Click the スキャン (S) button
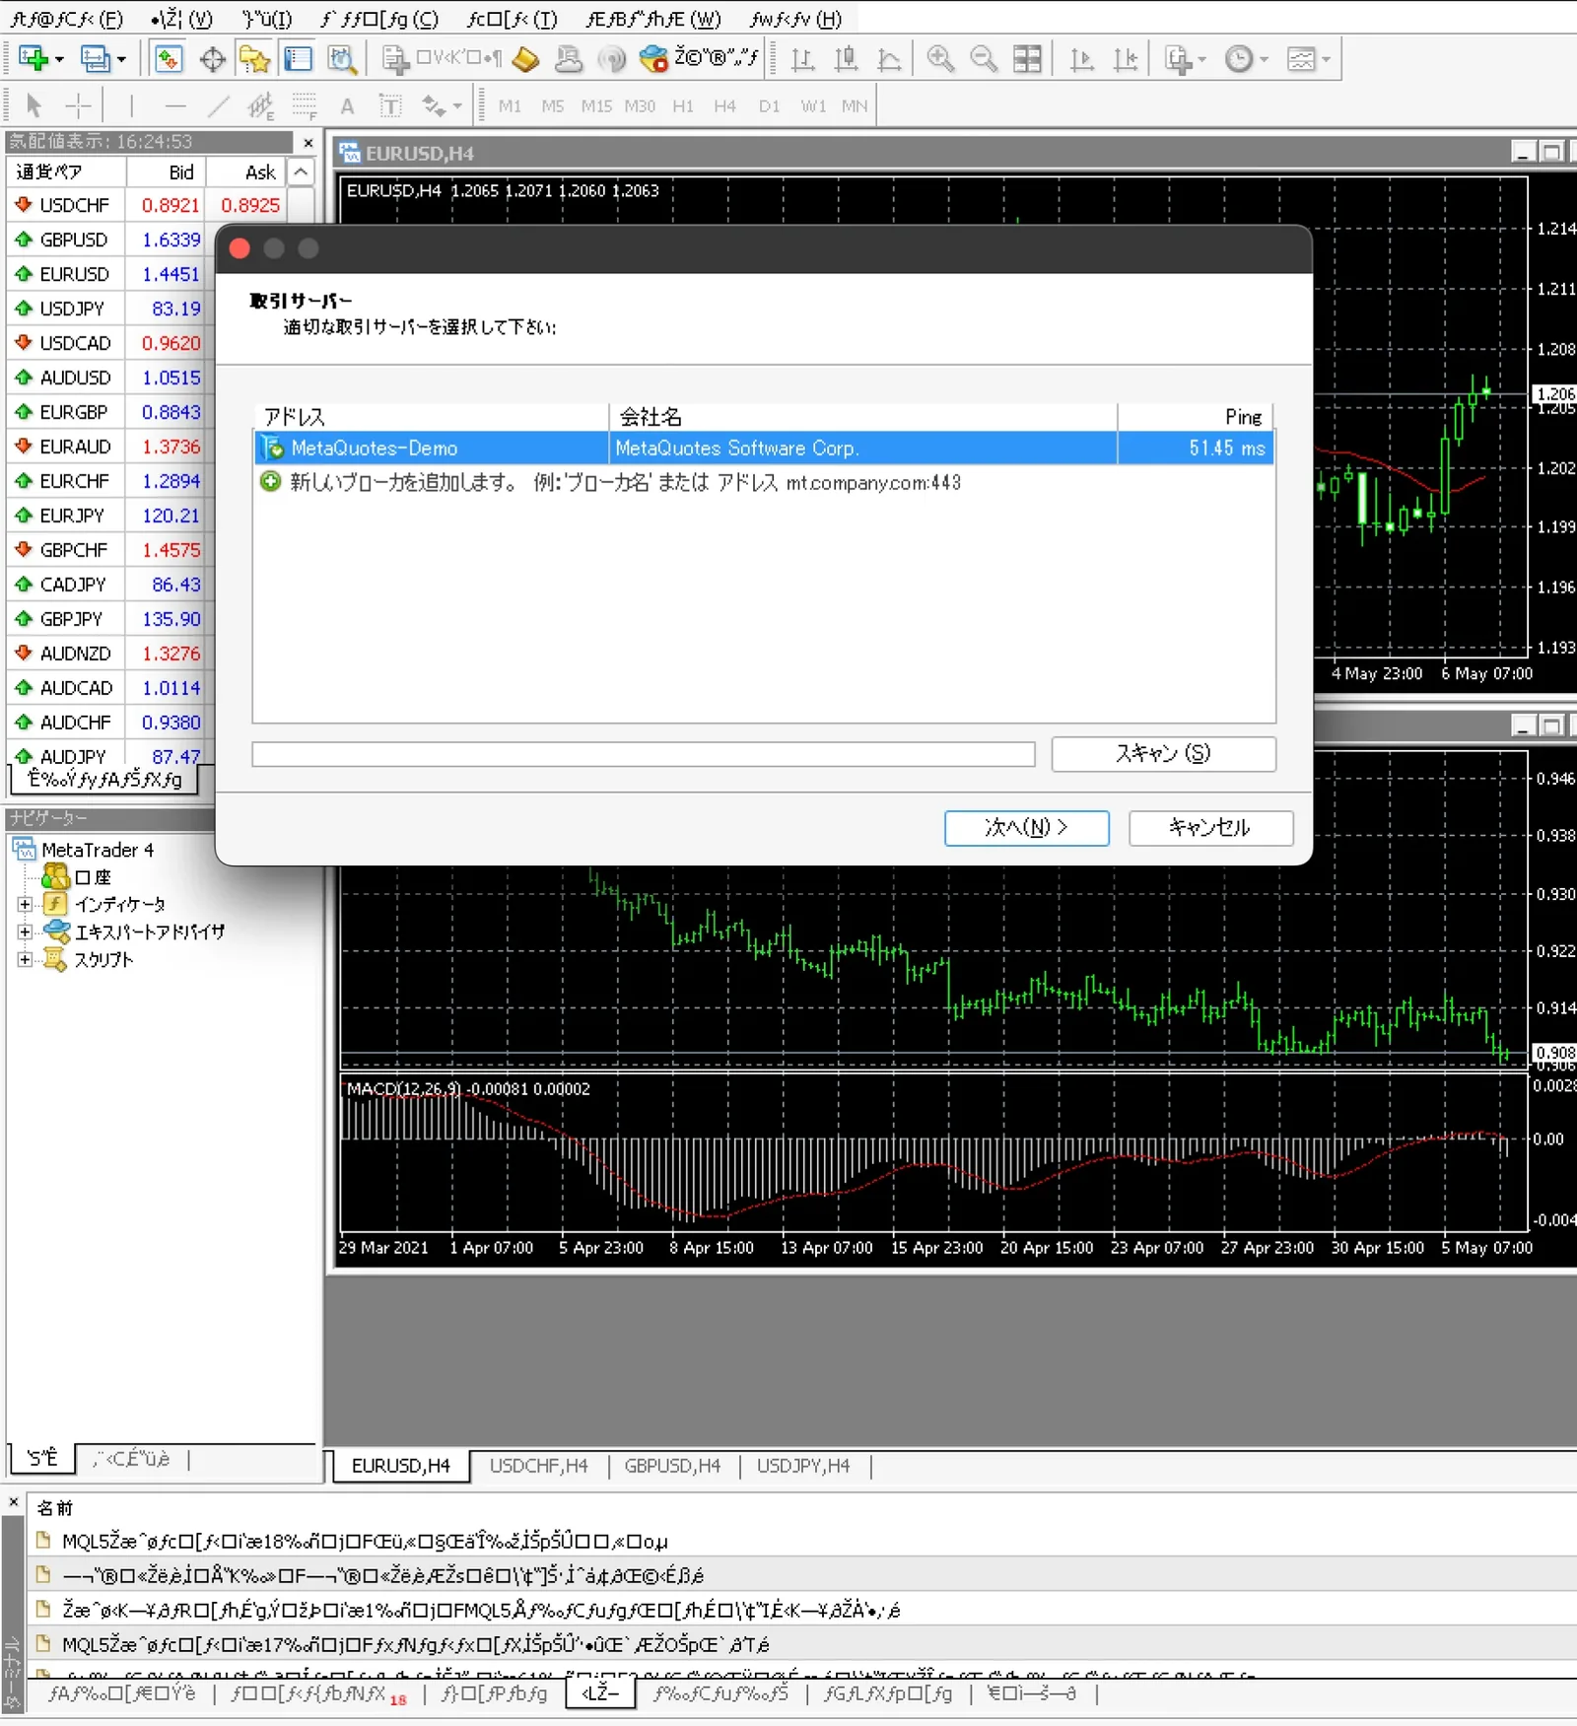 coord(1163,754)
